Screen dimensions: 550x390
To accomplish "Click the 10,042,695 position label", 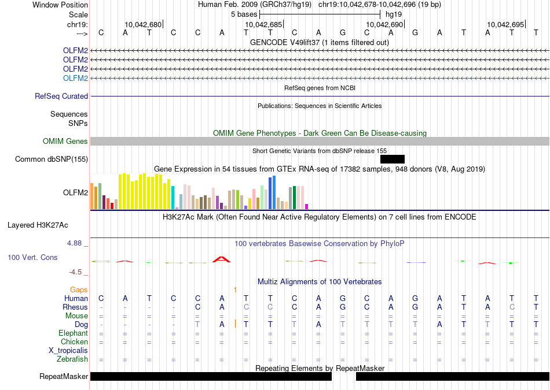I will [505, 24].
